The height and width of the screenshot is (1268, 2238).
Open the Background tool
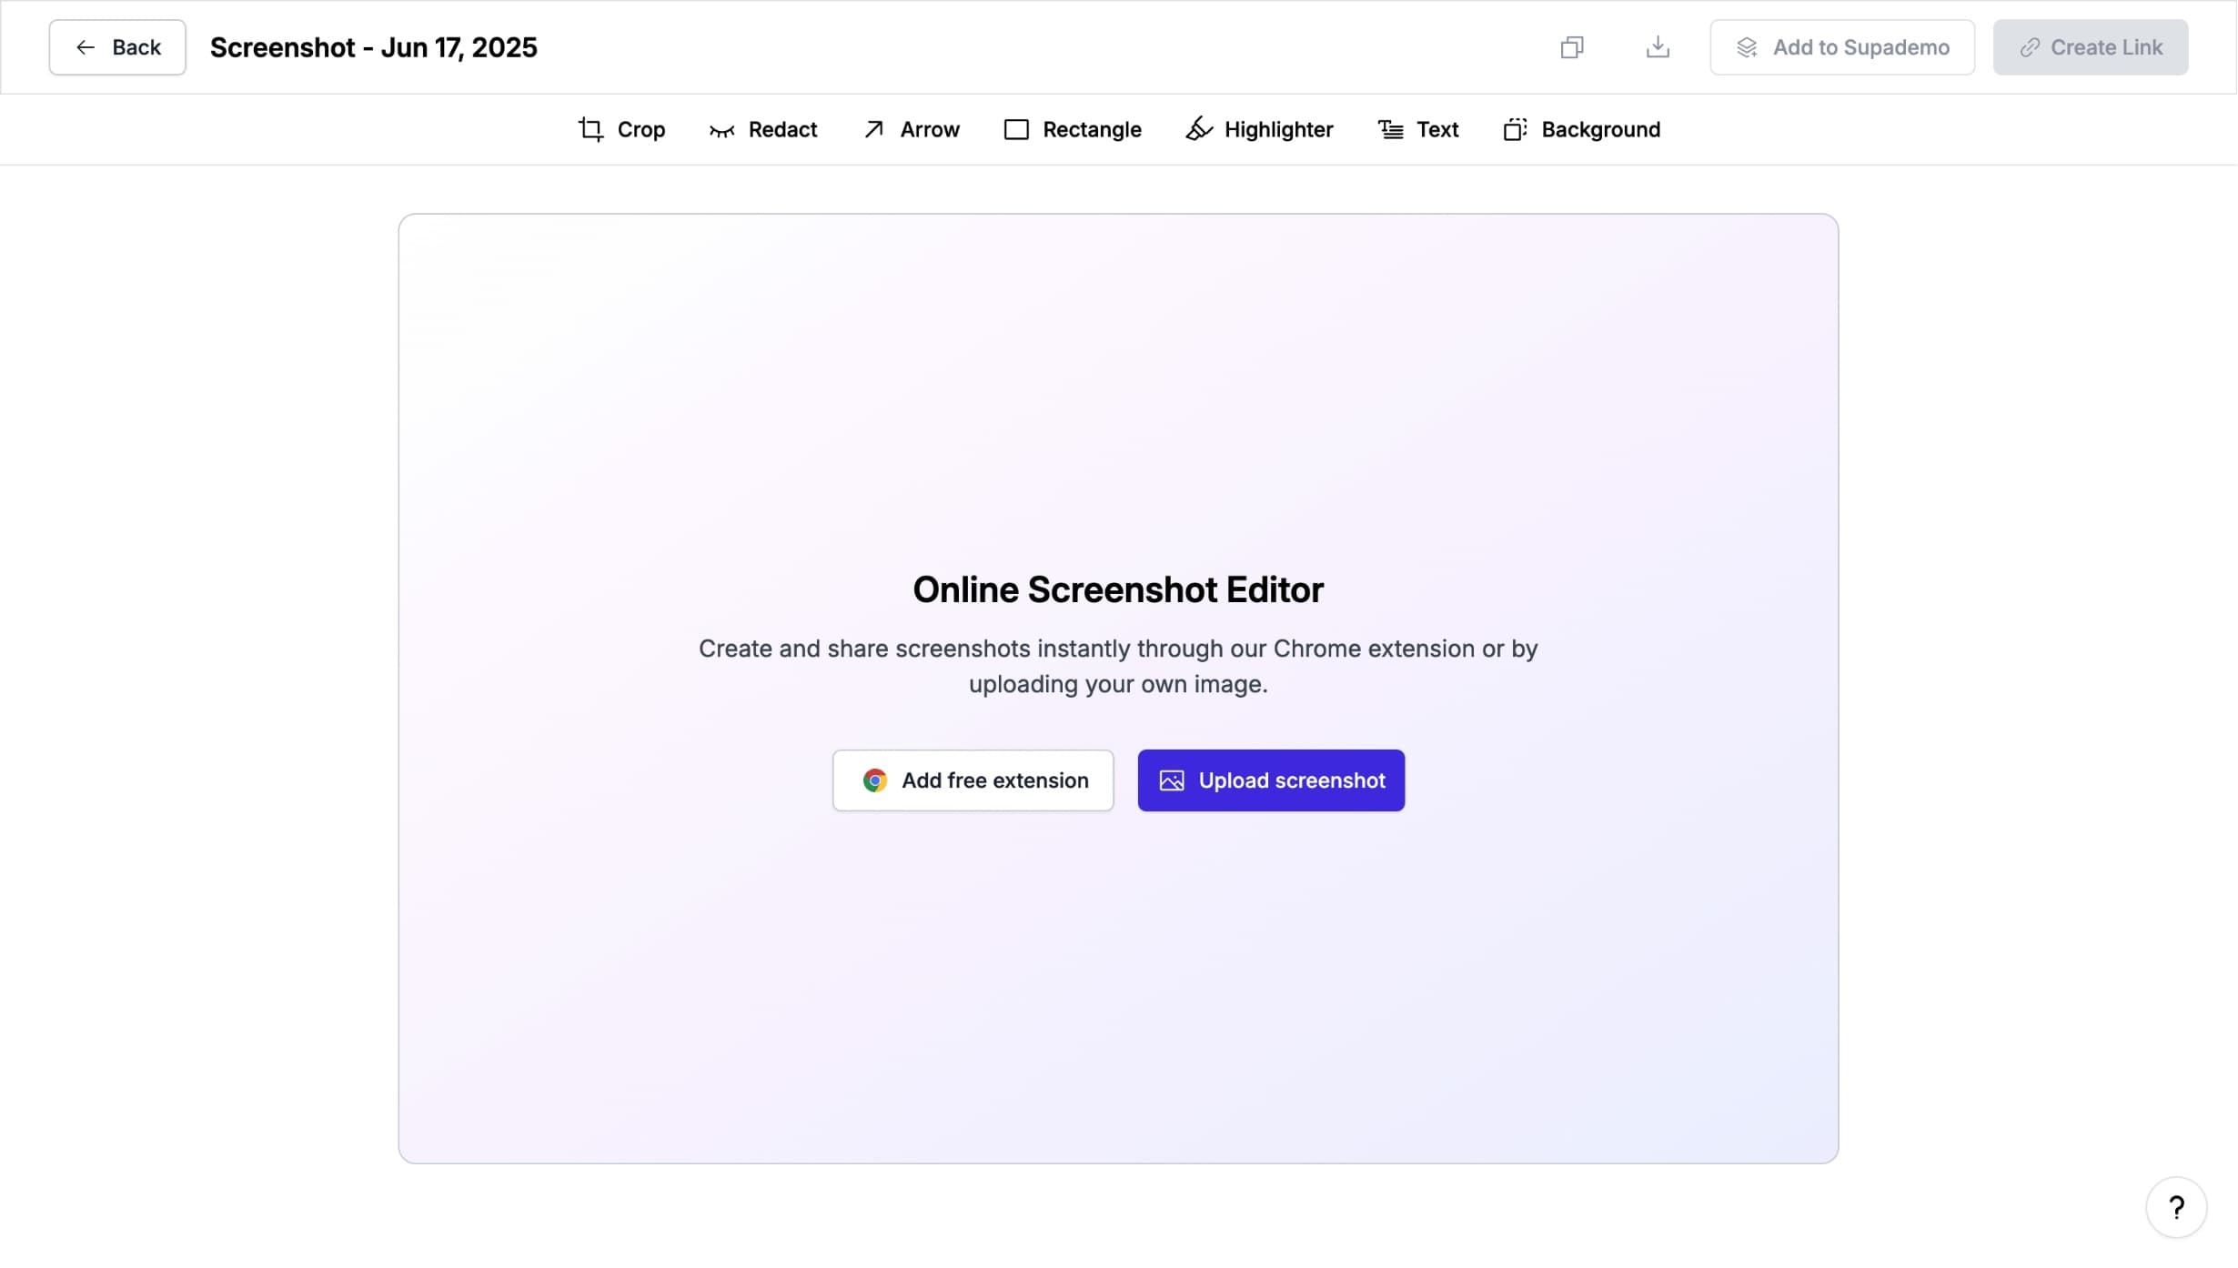[x=1582, y=129]
